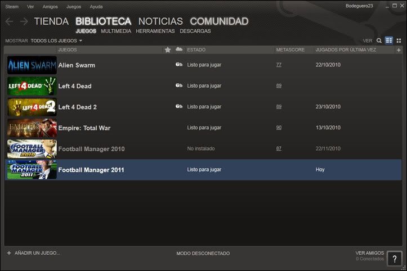Open Ver amigos list
Image resolution: width=407 pixels, height=271 pixels.
click(x=370, y=253)
